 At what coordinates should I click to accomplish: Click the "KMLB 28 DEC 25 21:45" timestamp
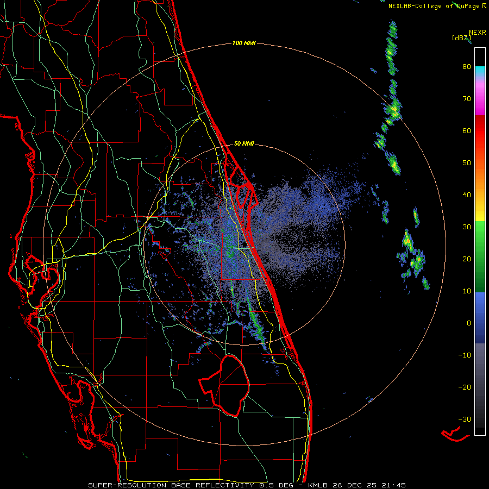[x=357, y=485]
